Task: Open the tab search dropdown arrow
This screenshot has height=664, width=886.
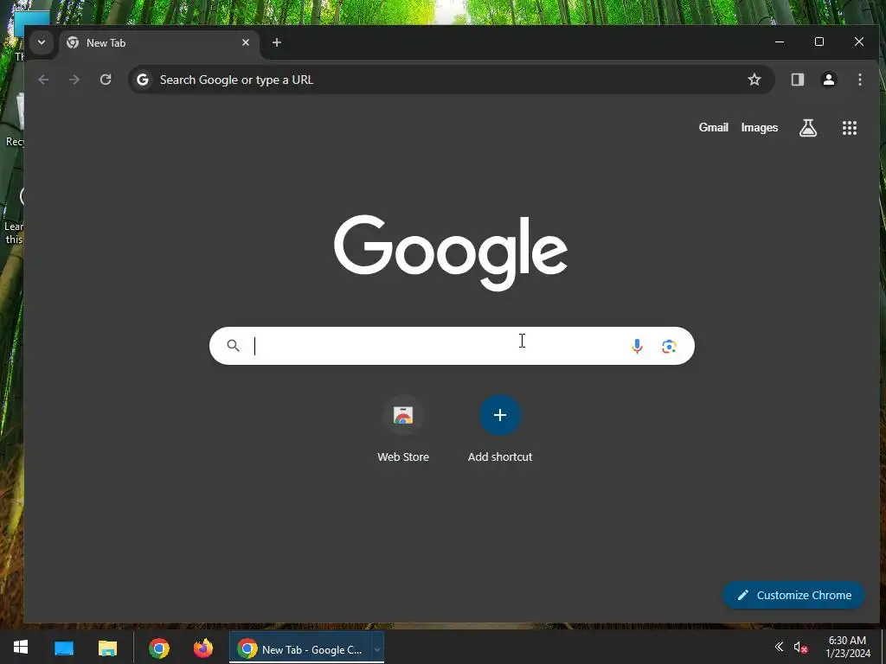Action: pyautogui.click(x=42, y=42)
